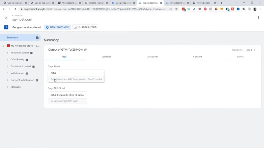Toggle the browser side panel icon
The height and width of the screenshot is (148, 264).
249,9
